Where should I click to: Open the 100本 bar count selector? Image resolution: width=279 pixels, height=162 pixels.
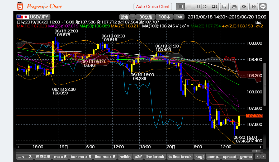tap(164, 17)
